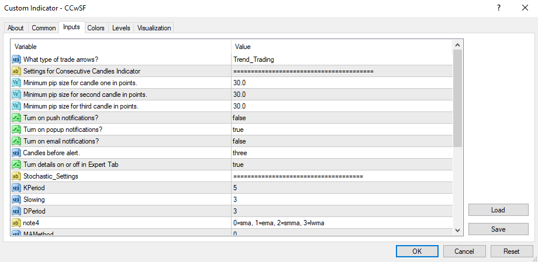Click the icon beside 'What type of trade arrows?'
538x262 pixels.
[16, 60]
